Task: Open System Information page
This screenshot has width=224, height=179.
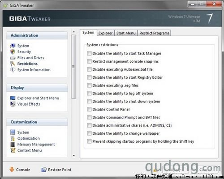Action: click(34, 70)
